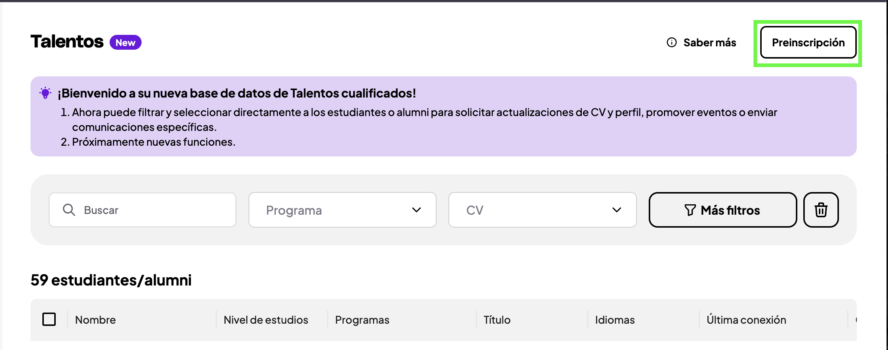Click the Última conexión column header
Viewport: 888px width, 350px height.
(746, 320)
